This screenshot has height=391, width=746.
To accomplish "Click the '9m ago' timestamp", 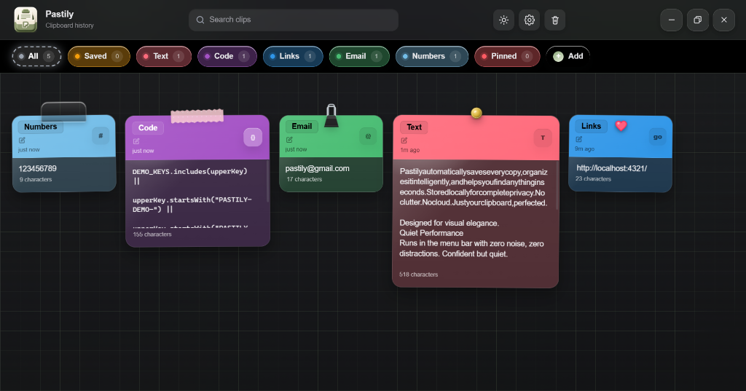I will 585,149.
